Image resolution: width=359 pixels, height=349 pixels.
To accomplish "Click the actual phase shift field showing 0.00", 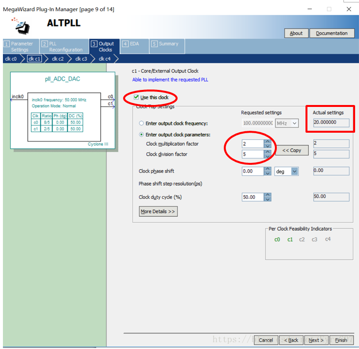I will (331, 171).
